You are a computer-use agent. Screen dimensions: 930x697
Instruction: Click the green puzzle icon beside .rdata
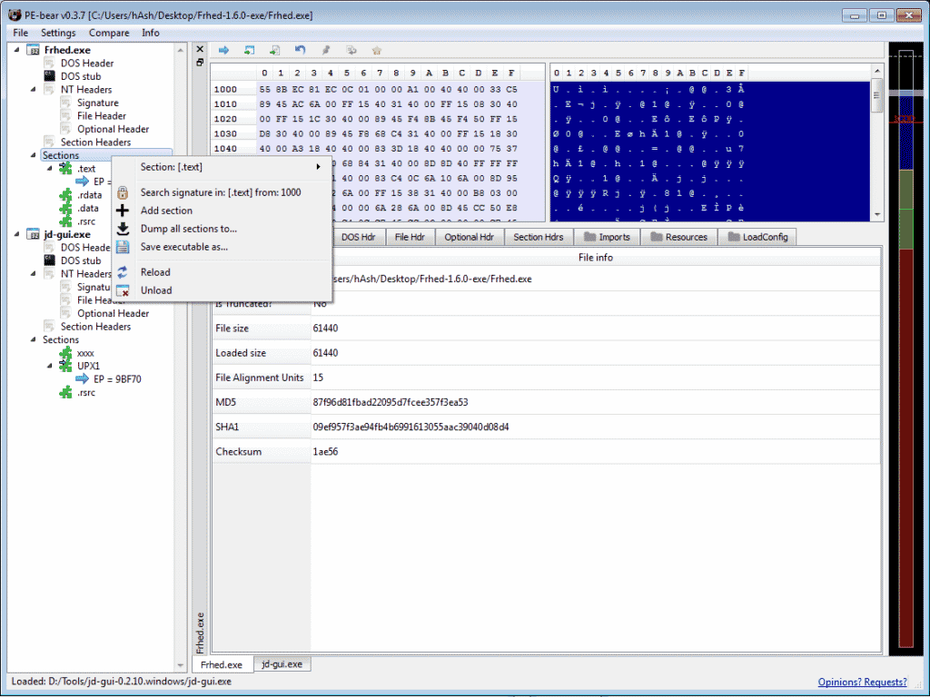pyautogui.click(x=65, y=194)
